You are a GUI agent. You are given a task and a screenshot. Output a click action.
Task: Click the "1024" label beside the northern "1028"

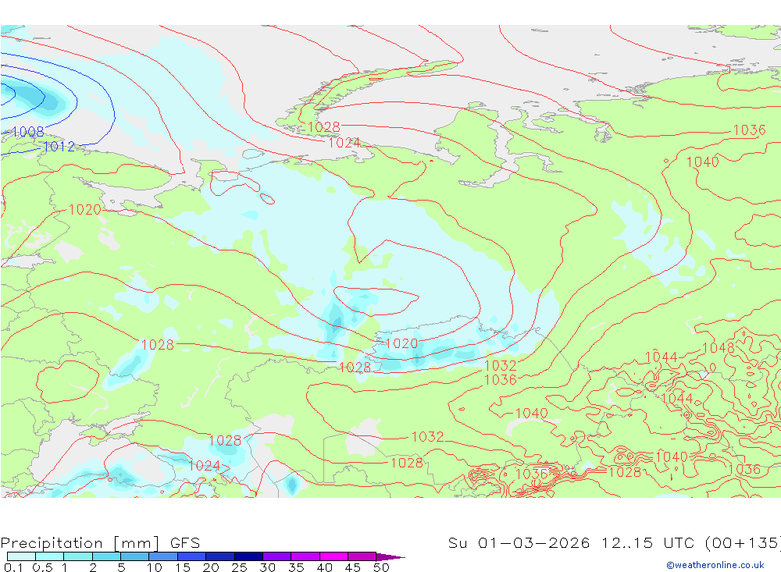pyautogui.click(x=344, y=143)
